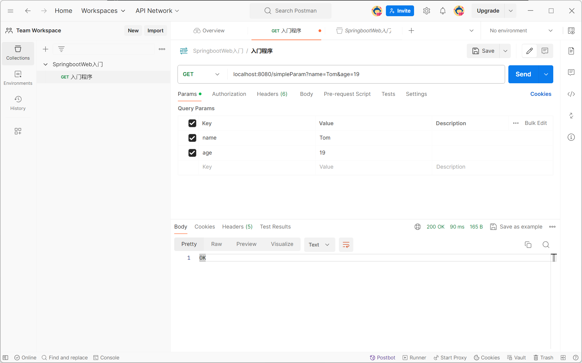Open the settings gear icon

(x=427, y=11)
